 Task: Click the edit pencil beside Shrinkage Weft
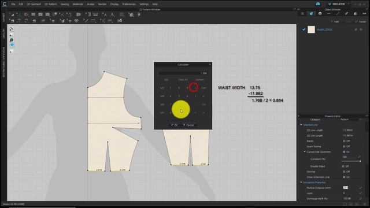(x=361, y=199)
